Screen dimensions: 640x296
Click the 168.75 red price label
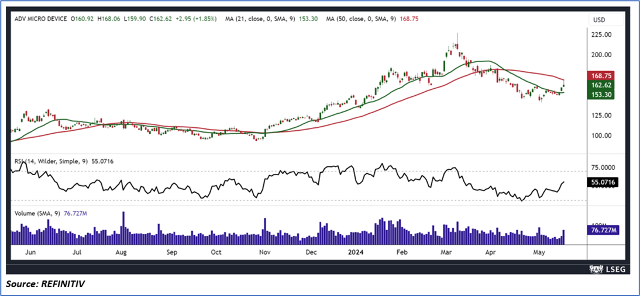(x=601, y=76)
